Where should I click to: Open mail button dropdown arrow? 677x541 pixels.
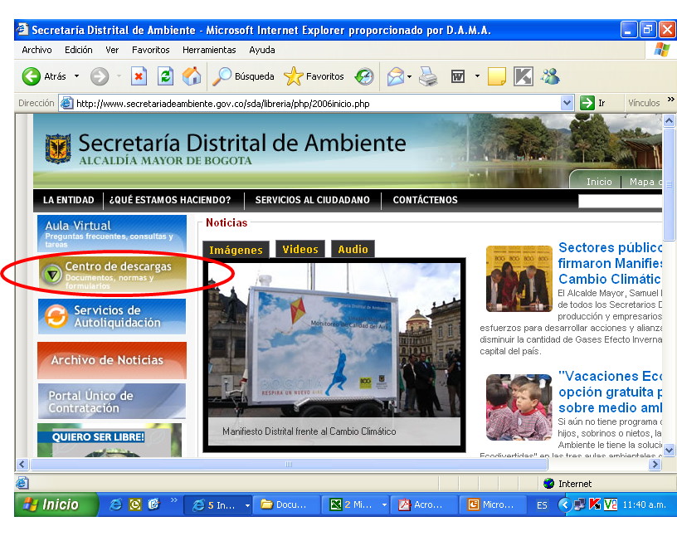tap(409, 77)
